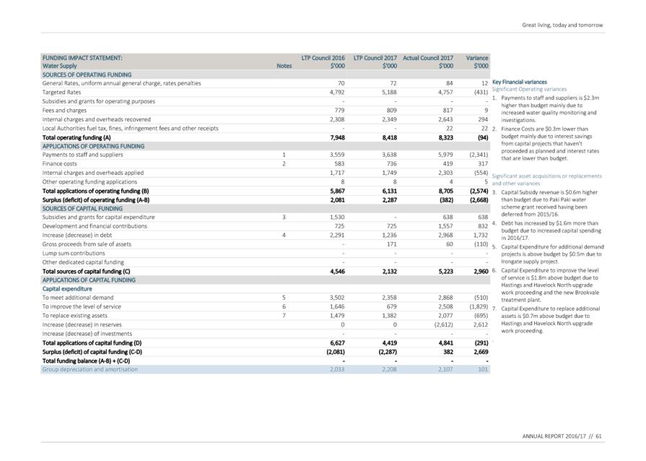The width and height of the screenshot is (646, 461).
Task: Select 'Other operating funding applications' row label
Action: click(90, 182)
